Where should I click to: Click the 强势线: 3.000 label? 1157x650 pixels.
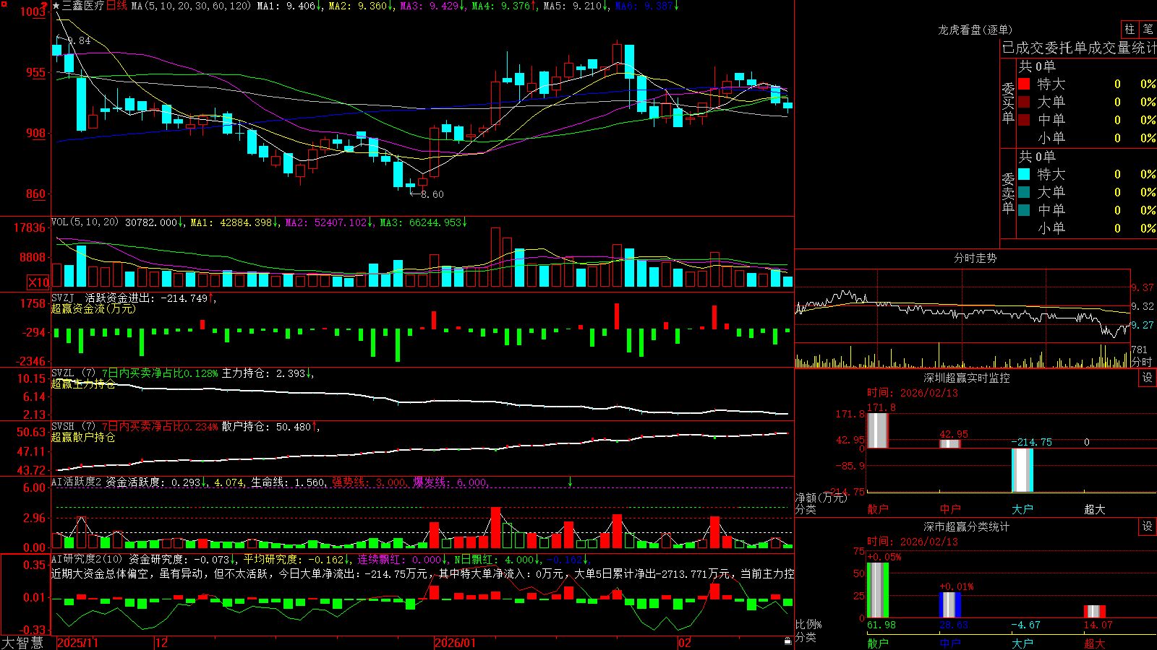click(369, 482)
